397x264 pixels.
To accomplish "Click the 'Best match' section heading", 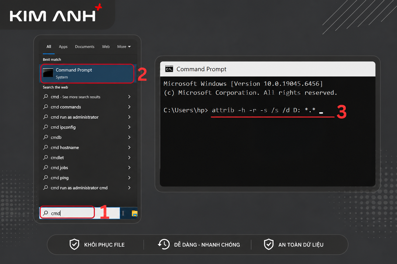I will point(52,60).
